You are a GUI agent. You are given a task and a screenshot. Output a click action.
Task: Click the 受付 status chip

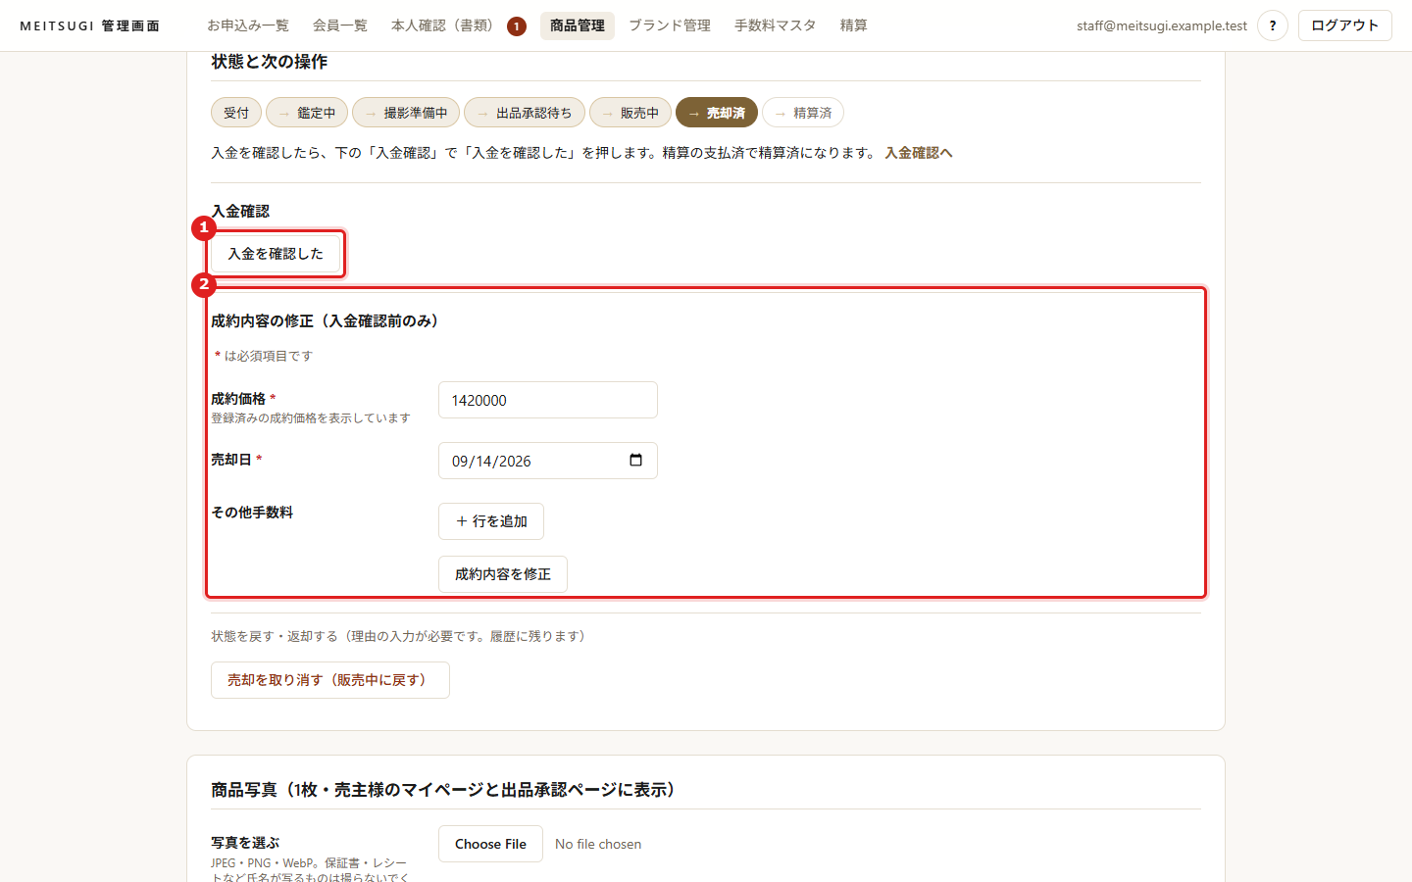(x=236, y=113)
